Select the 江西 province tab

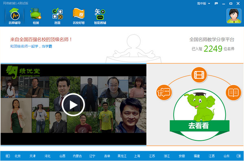pos(211,156)
